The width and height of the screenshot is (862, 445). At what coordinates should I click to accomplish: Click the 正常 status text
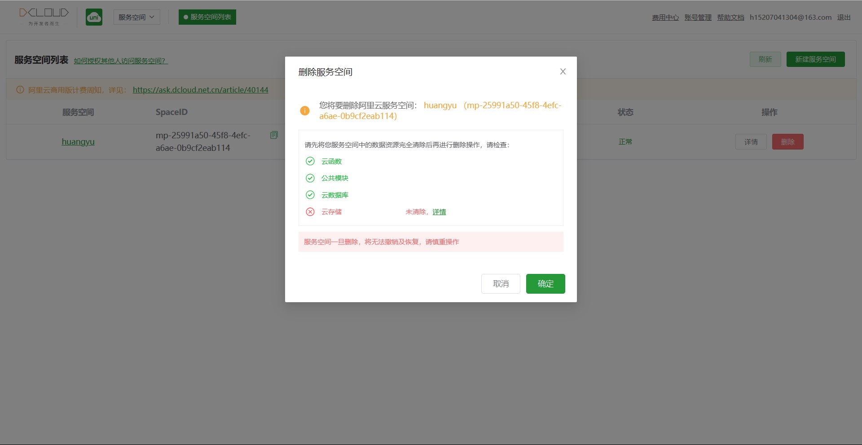pyautogui.click(x=625, y=142)
